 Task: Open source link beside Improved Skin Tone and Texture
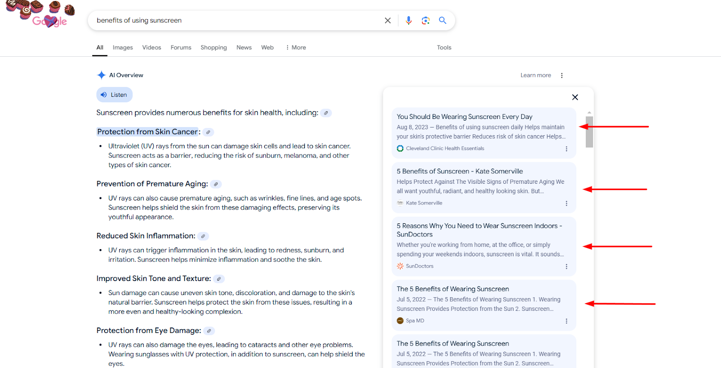(x=219, y=279)
